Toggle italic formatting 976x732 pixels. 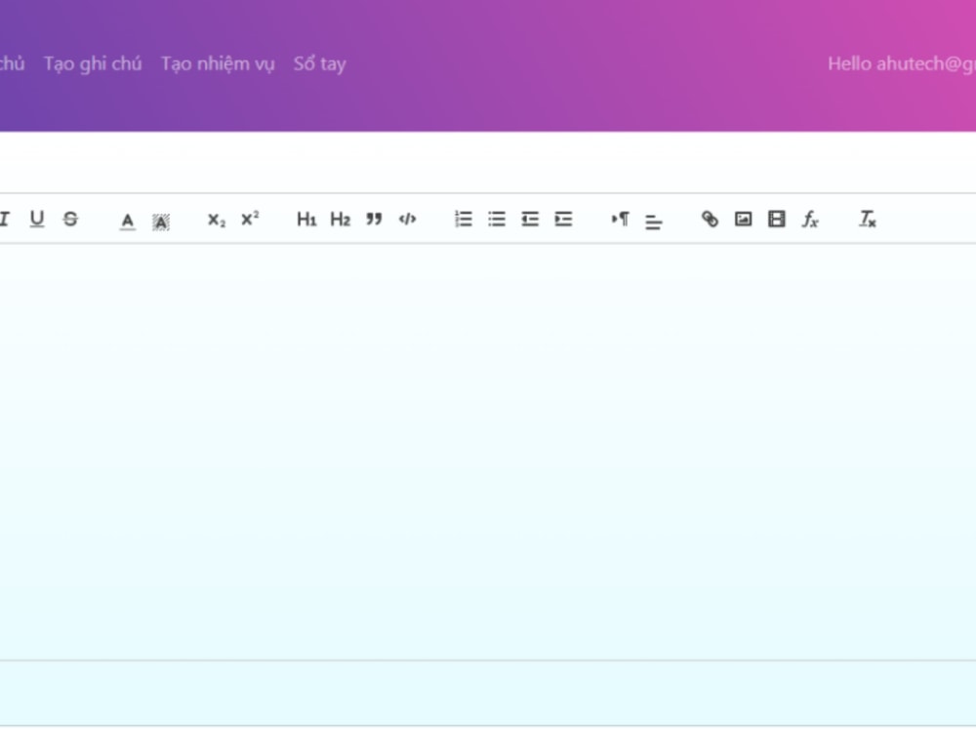pos(4,219)
